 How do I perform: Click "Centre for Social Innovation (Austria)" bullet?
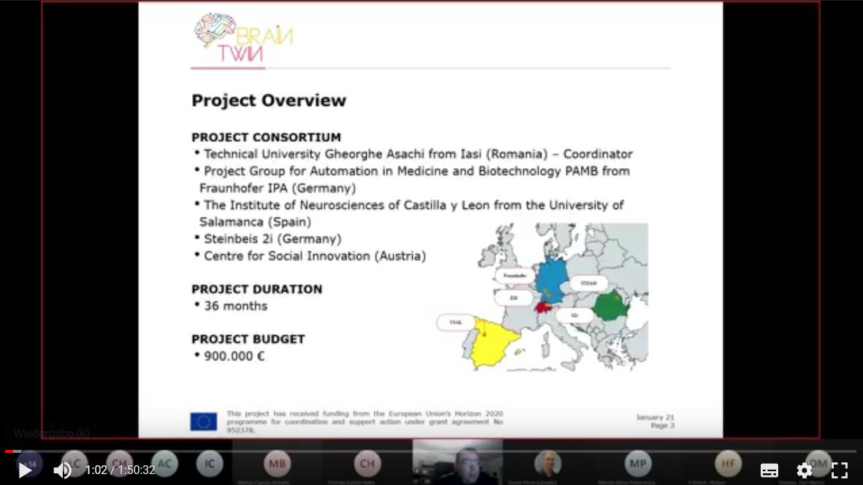[311, 256]
